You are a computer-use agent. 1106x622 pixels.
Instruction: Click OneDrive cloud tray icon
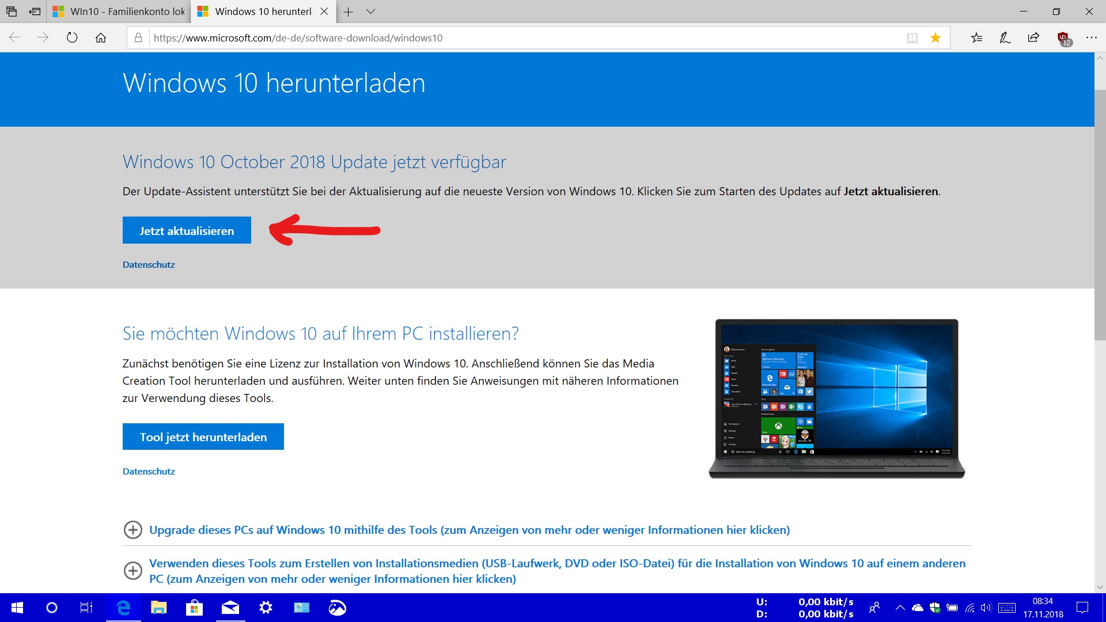pyautogui.click(x=918, y=608)
